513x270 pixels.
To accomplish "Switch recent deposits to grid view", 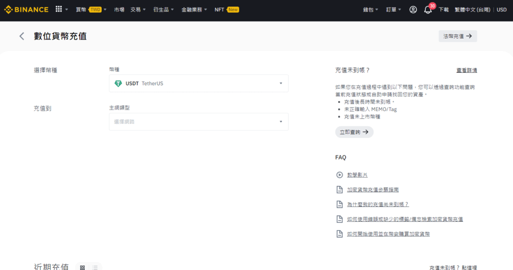I will tap(82, 267).
